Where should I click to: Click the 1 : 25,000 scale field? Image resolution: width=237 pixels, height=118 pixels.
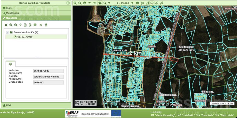coord(123,3)
